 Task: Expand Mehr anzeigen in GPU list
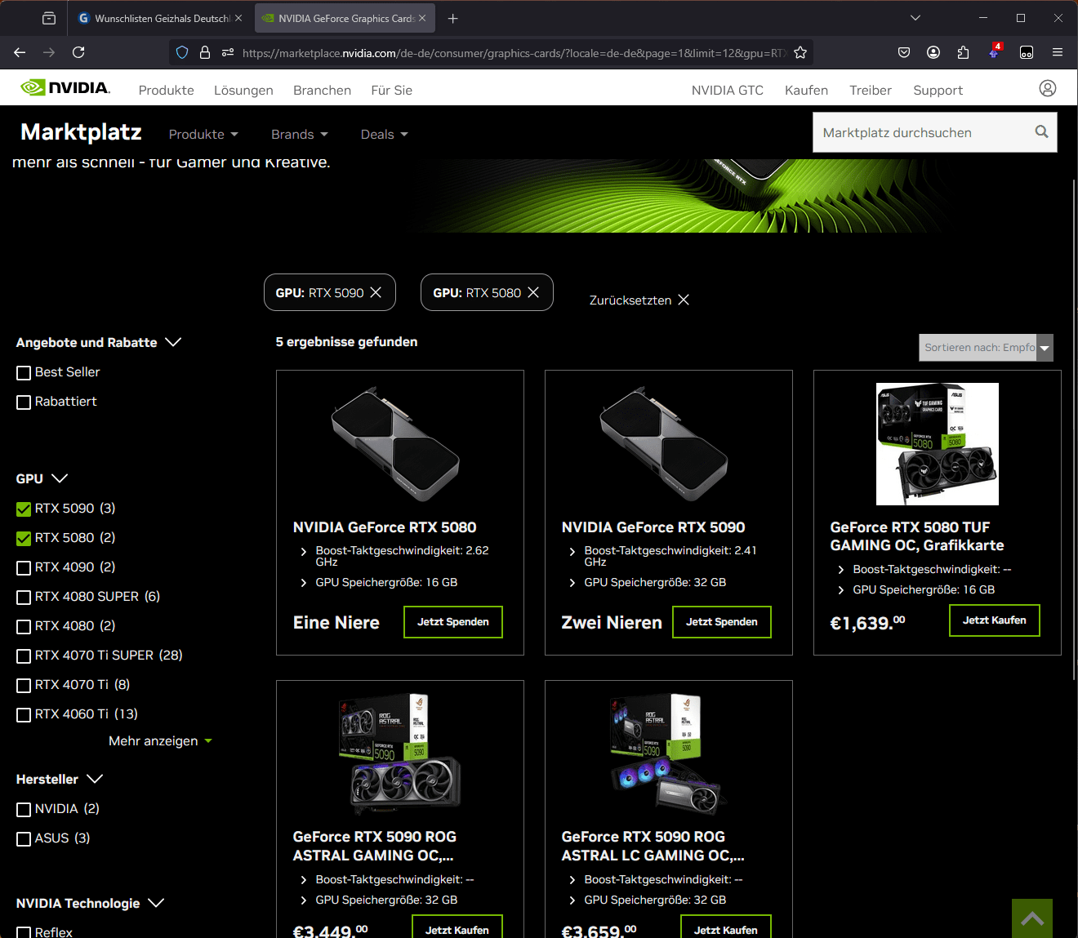pyautogui.click(x=160, y=740)
